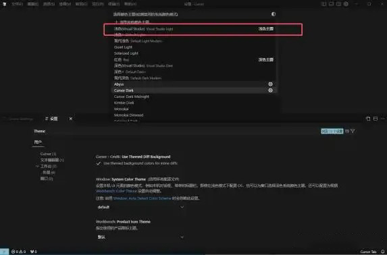Collapse the 工作台 tree section in settings sidebar
The width and height of the screenshot is (387, 255).
[37, 166]
